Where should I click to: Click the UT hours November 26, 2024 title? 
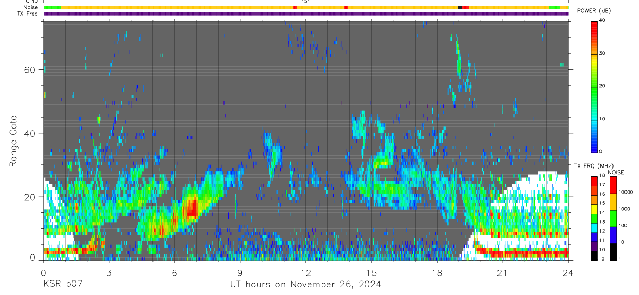pos(305,284)
